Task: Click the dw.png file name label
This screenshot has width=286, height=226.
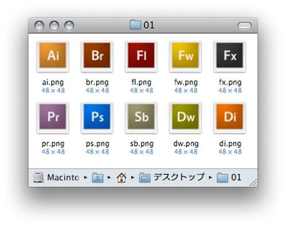Action: 186,144
